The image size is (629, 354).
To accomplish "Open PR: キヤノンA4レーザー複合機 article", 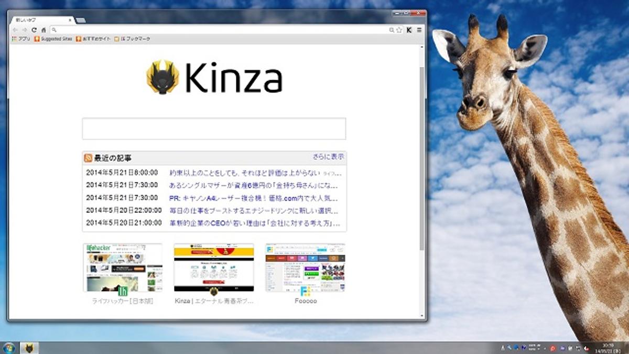I will pyautogui.click(x=254, y=198).
